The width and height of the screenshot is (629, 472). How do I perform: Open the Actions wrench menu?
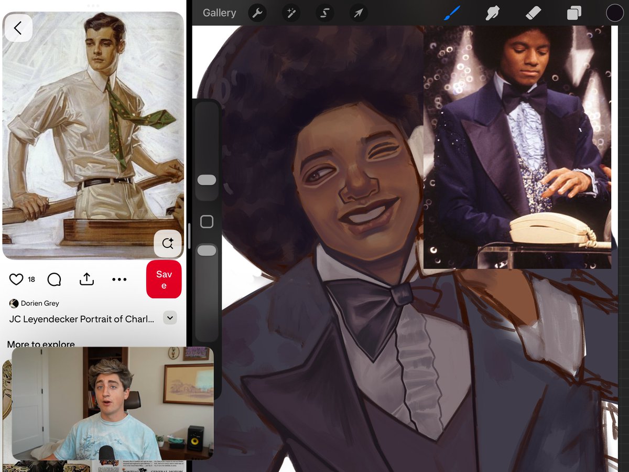pyautogui.click(x=257, y=13)
